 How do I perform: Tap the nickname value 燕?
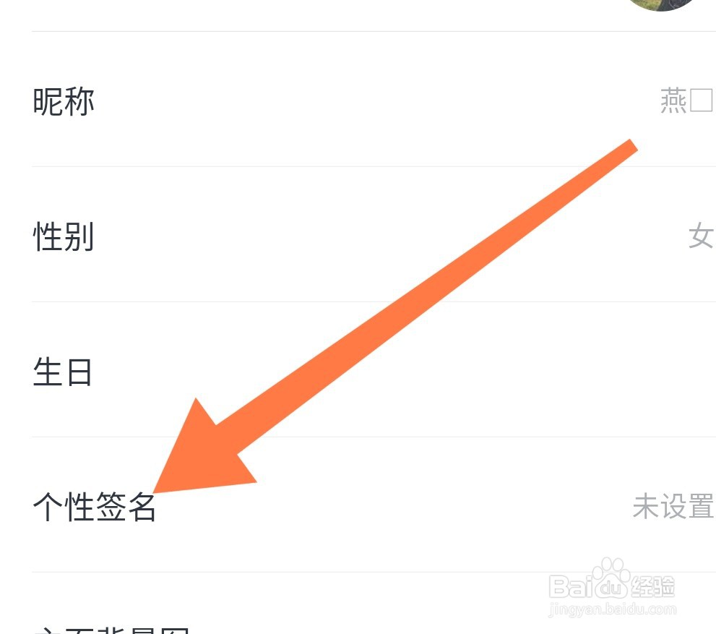point(673,100)
